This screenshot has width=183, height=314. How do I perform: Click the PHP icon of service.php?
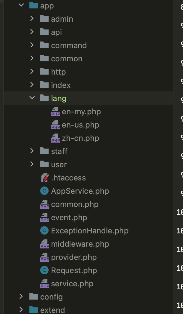click(45, 284)
